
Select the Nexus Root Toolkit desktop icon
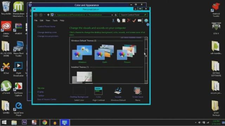19,49
